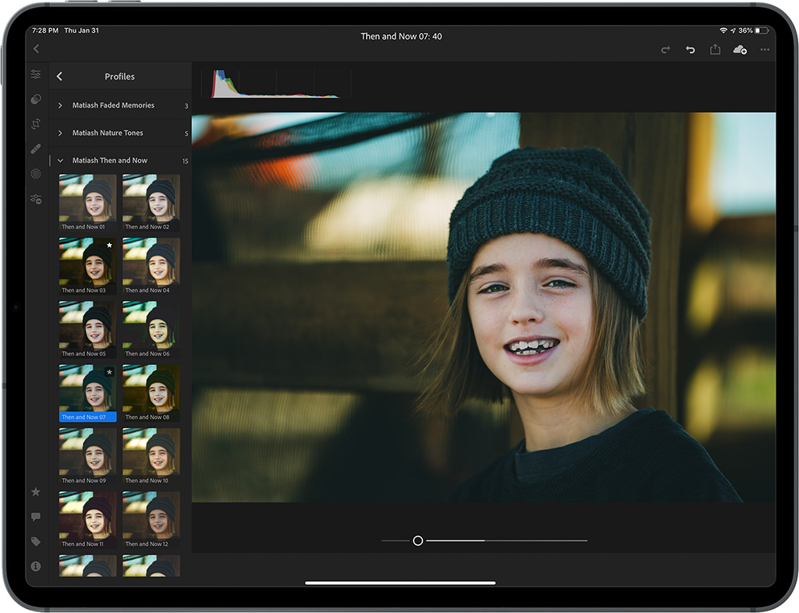Screen dimensions: 799x613
Task: Select the Crop and rotate tool
Action: click(36, 124)
